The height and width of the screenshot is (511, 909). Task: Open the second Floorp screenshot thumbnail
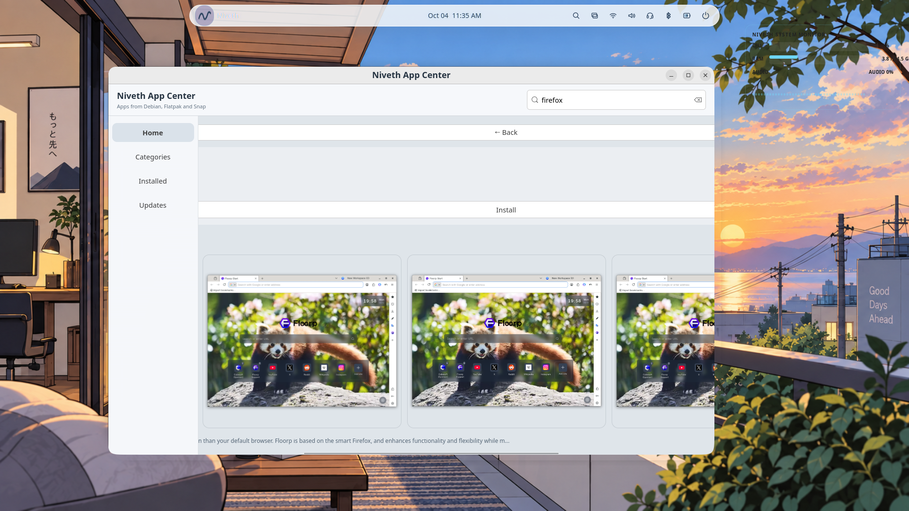507,341
